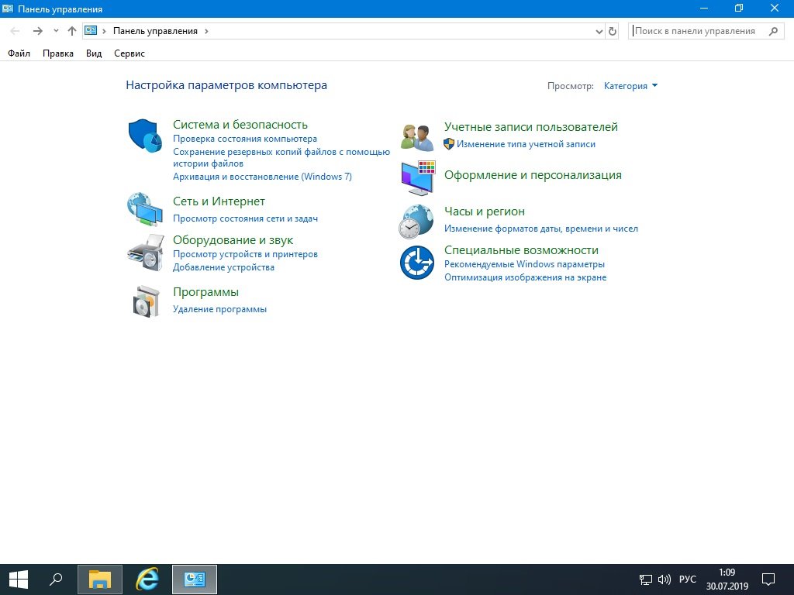This screenshot has width=794, height=595.
Task: Open the Категория view dropdown
Action: coord(630,86)
